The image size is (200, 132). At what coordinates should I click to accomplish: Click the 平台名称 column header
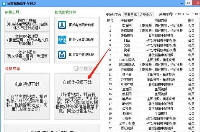point(127,20)
